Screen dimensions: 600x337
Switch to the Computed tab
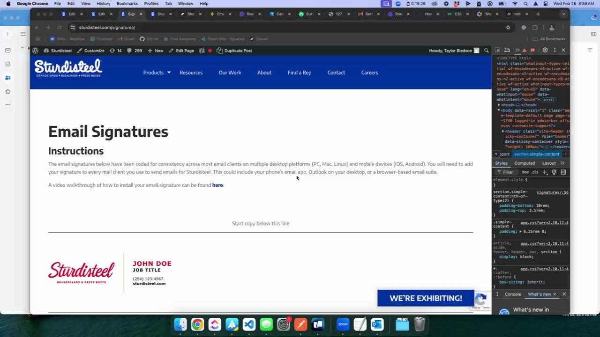[x=525, y=163]
